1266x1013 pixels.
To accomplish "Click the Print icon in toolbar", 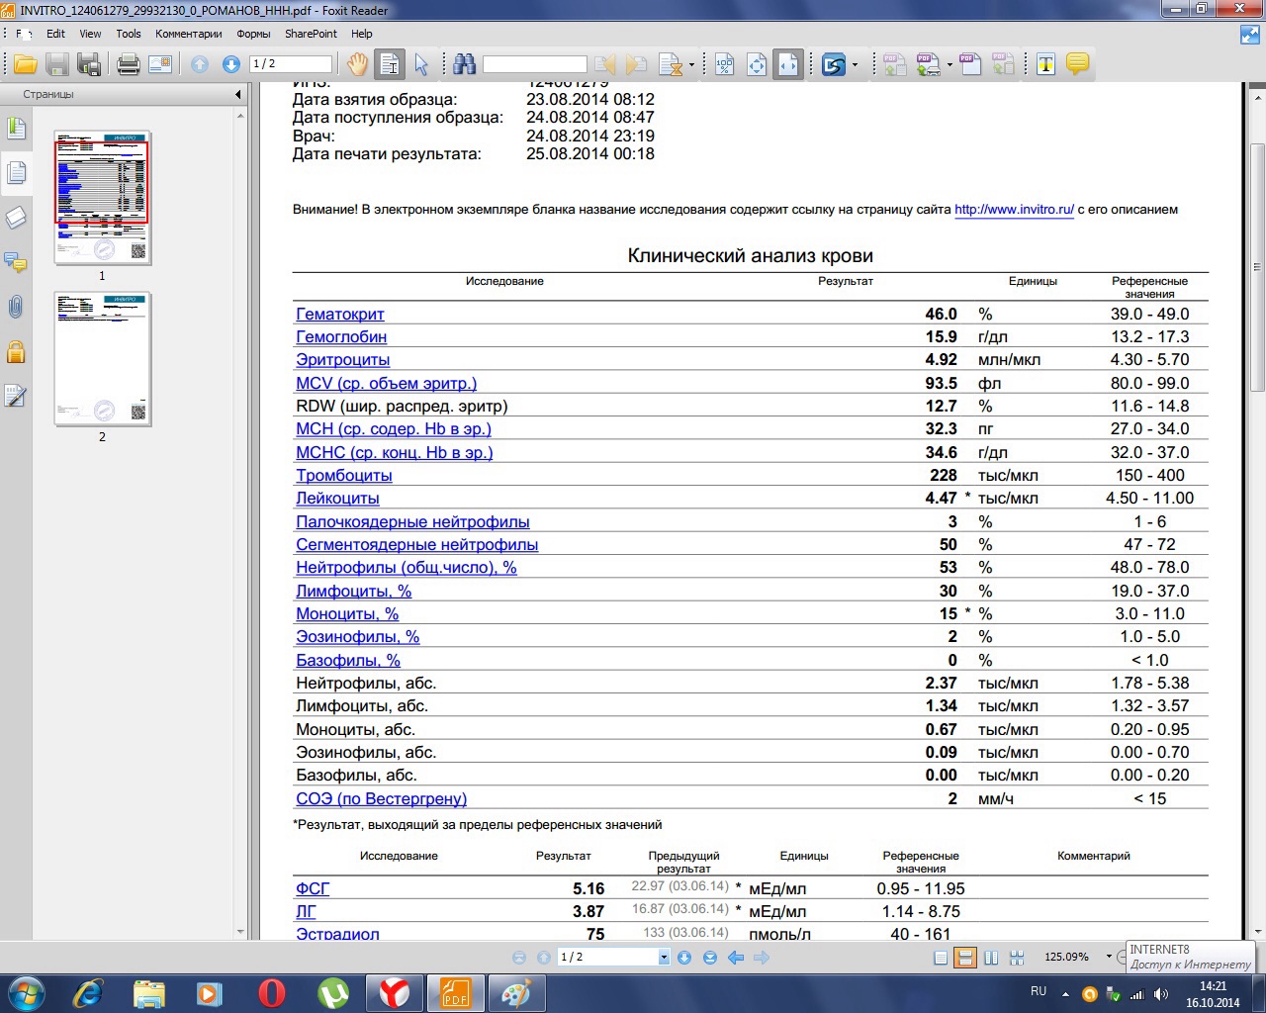I will pyautogui.click(x=129, y=65).
